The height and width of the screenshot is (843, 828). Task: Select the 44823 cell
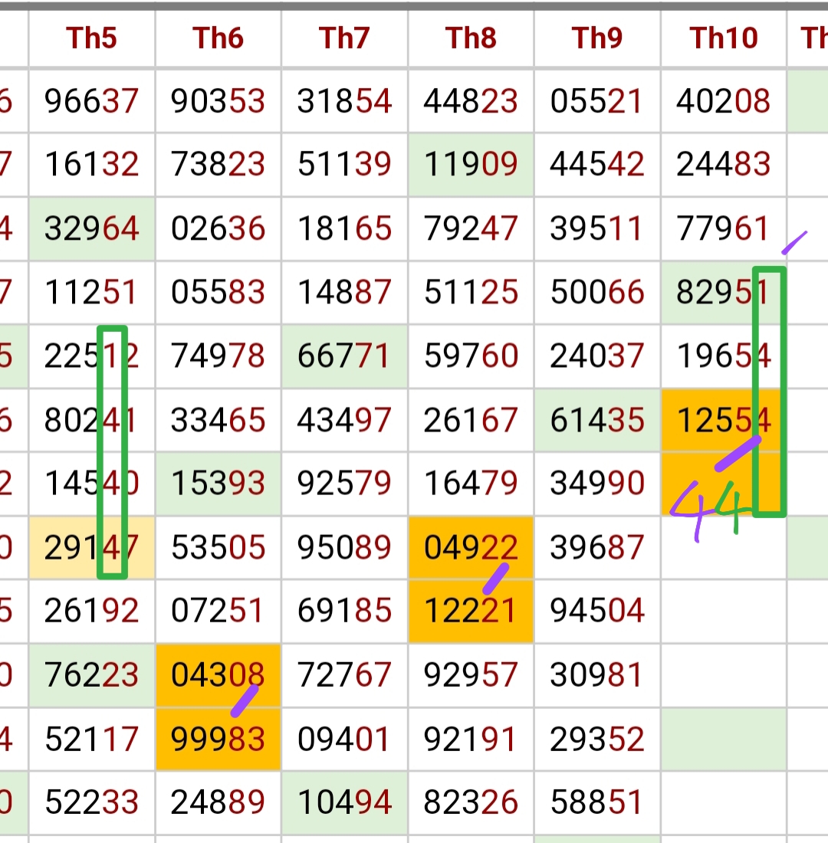(471, 101)
